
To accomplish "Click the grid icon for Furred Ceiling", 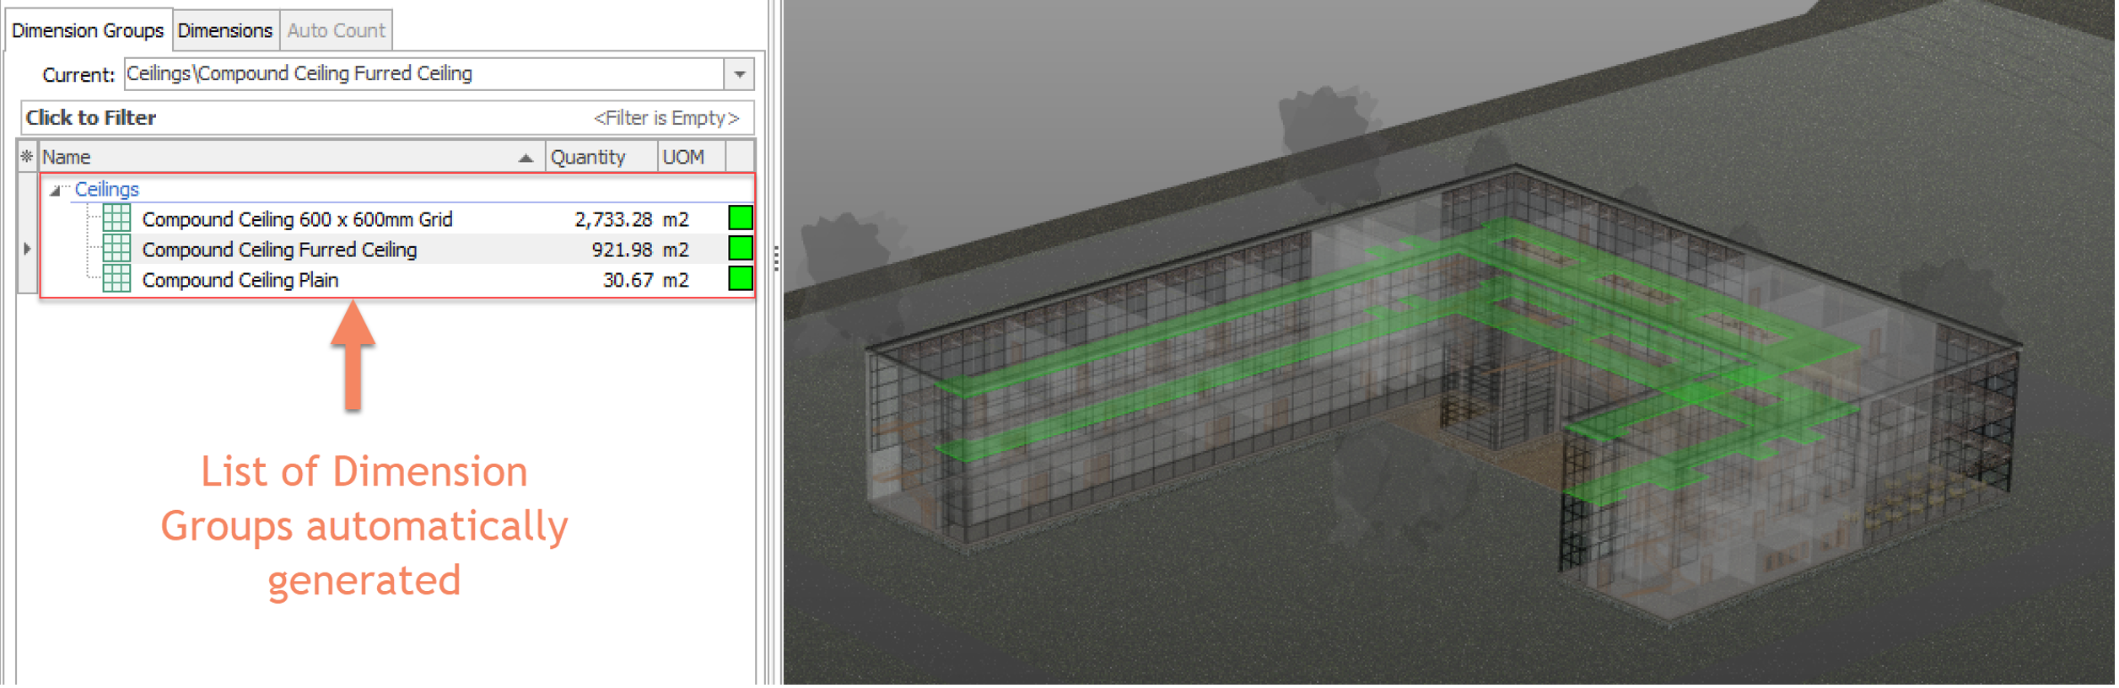I will 116,250.
